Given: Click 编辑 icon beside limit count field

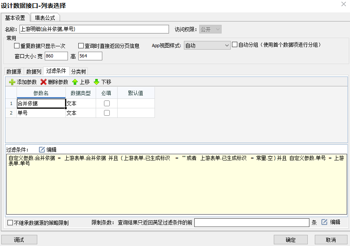Looking at the screenshot, I should 324,222.
